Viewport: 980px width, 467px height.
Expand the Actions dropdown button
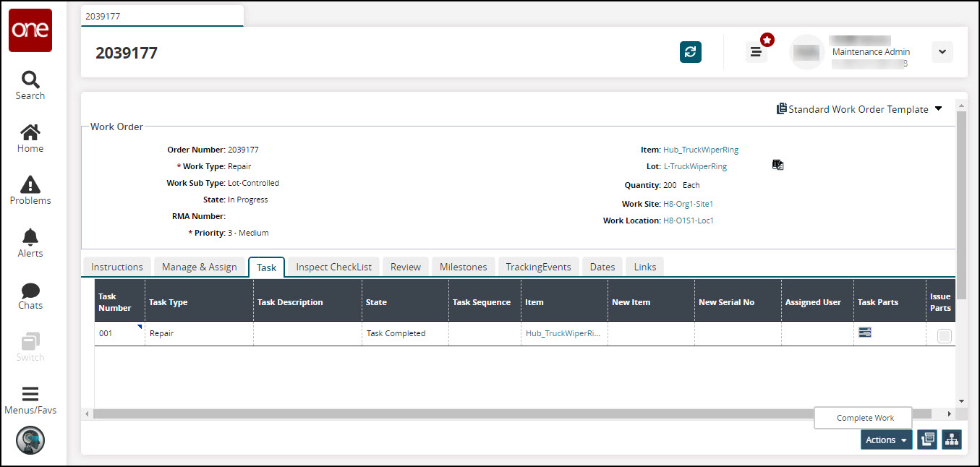[886, 440]
